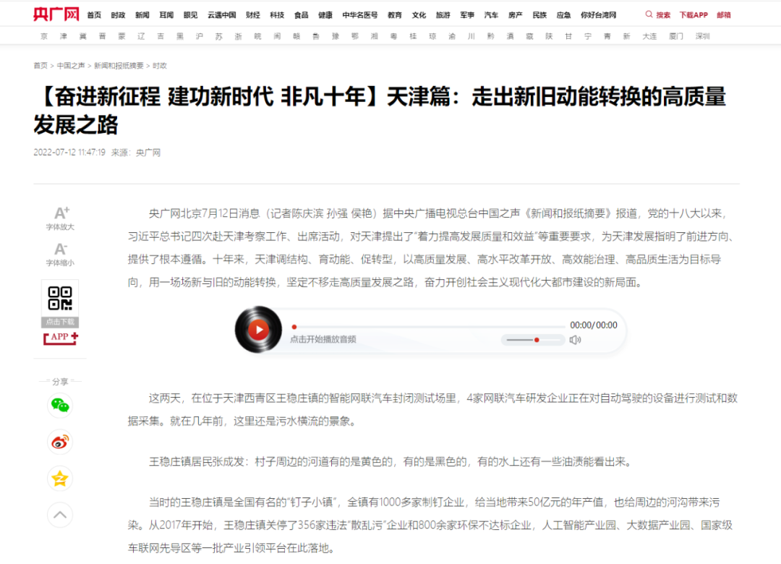Click the speaker icon in the audio player
The image size is (781, 564).
pyautogui.click(x=575, y=339)
